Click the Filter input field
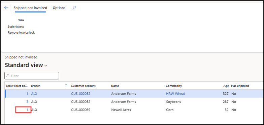 (x=32, y=76)
